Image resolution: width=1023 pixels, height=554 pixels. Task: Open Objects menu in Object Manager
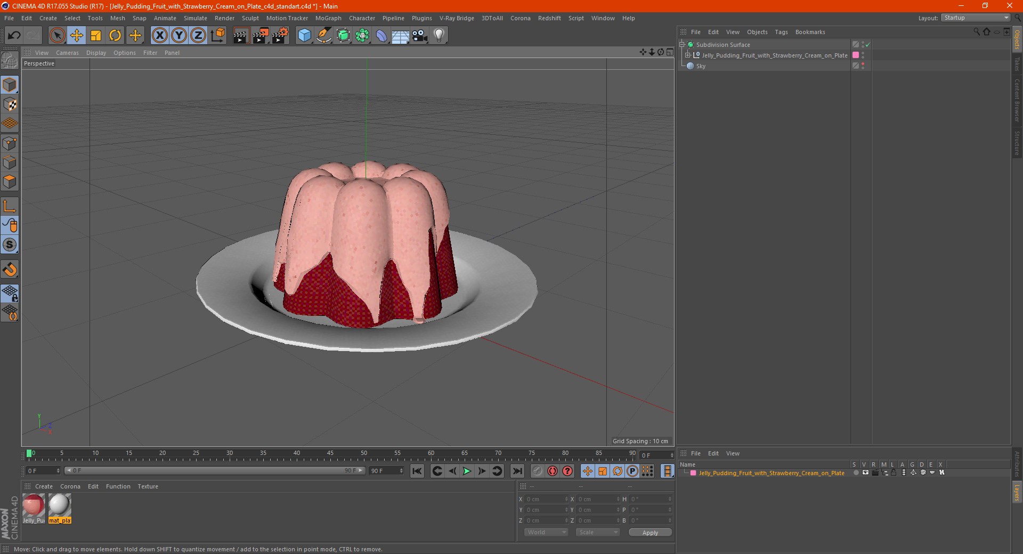coord(757,32)
